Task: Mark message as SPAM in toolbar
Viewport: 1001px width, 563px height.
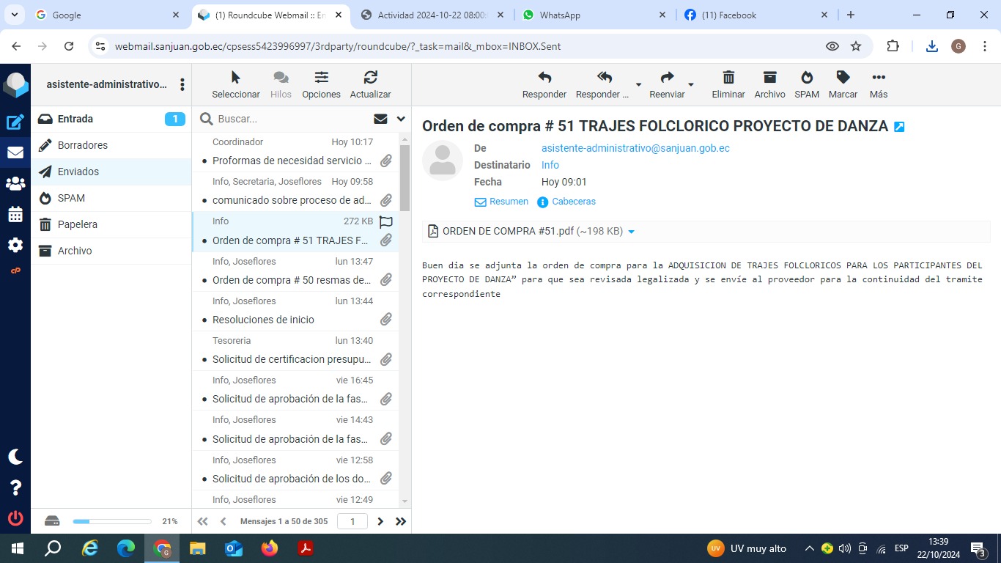Action: pyautogui.click(x=806, y=78)
